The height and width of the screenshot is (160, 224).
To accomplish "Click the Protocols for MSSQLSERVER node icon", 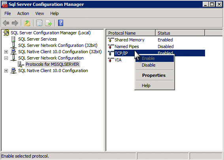I will [x=21, y=64].
